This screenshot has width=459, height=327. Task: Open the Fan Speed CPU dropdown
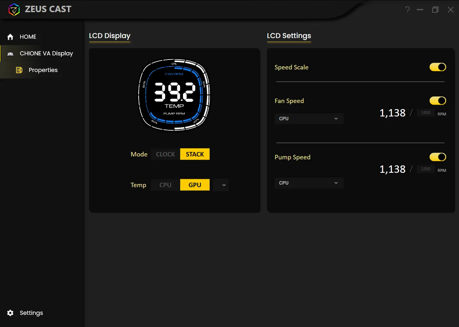click(309, 119)
